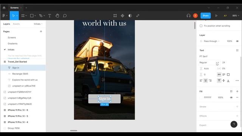Switch to the Assets tab
242x136 pixels.
(x=16, y=24)
